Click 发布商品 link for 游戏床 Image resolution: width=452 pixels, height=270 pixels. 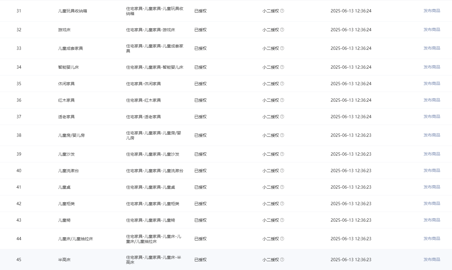pos(432,29)
